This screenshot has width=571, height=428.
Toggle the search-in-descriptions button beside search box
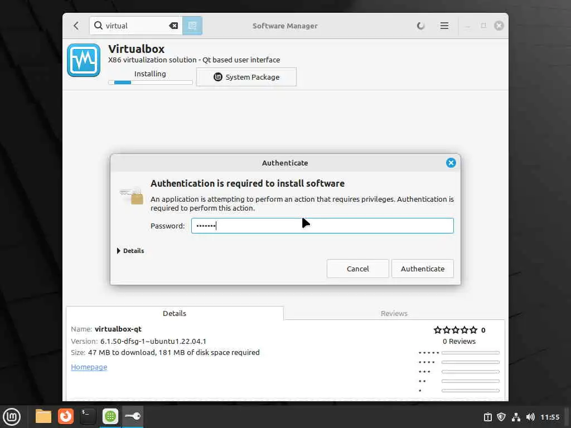(x=192, y=26)
